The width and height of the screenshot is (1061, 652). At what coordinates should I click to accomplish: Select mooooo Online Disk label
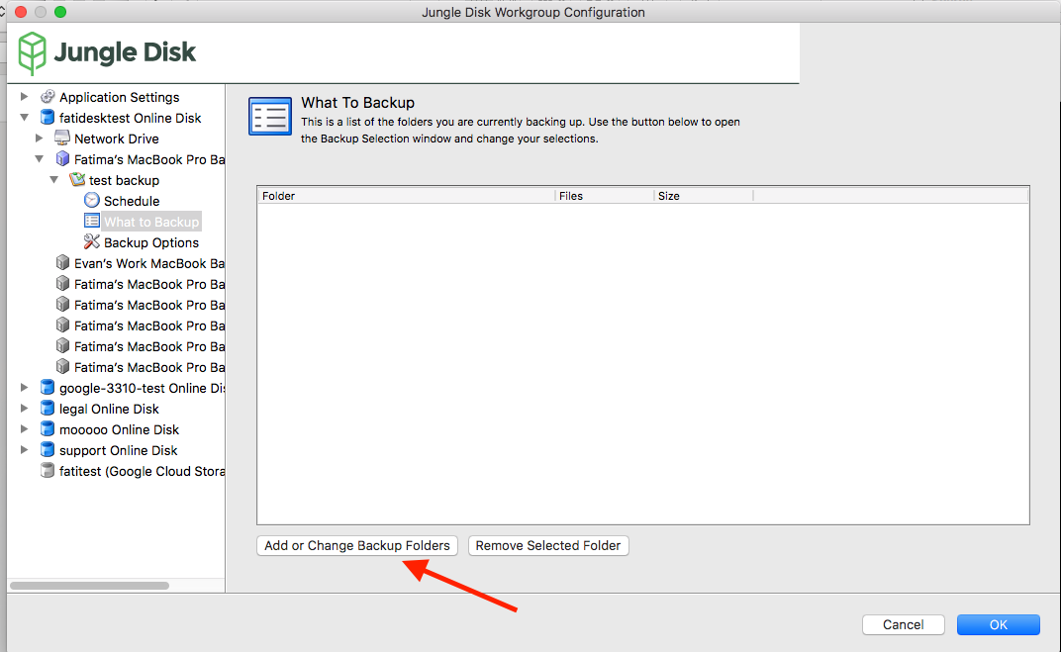click(x=119, y=430)
